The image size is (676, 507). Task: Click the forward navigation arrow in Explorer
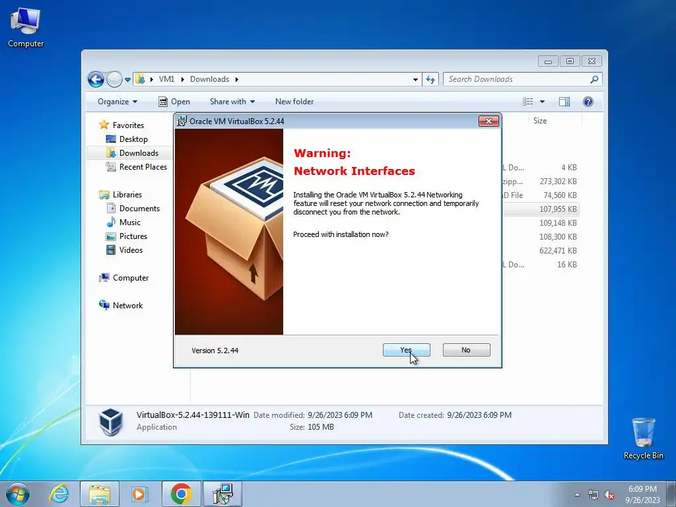click(114, 79)
